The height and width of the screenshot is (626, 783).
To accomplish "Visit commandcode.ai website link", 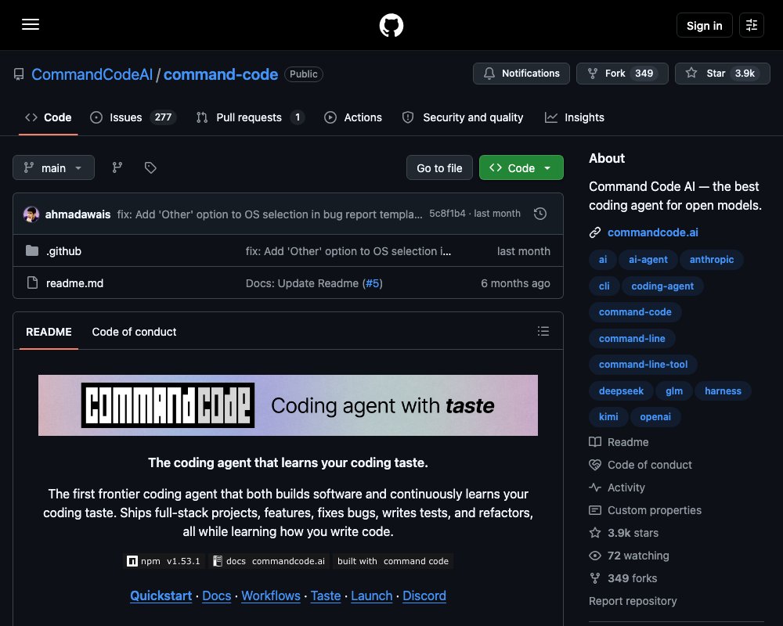I will click(x=653, y=232).
